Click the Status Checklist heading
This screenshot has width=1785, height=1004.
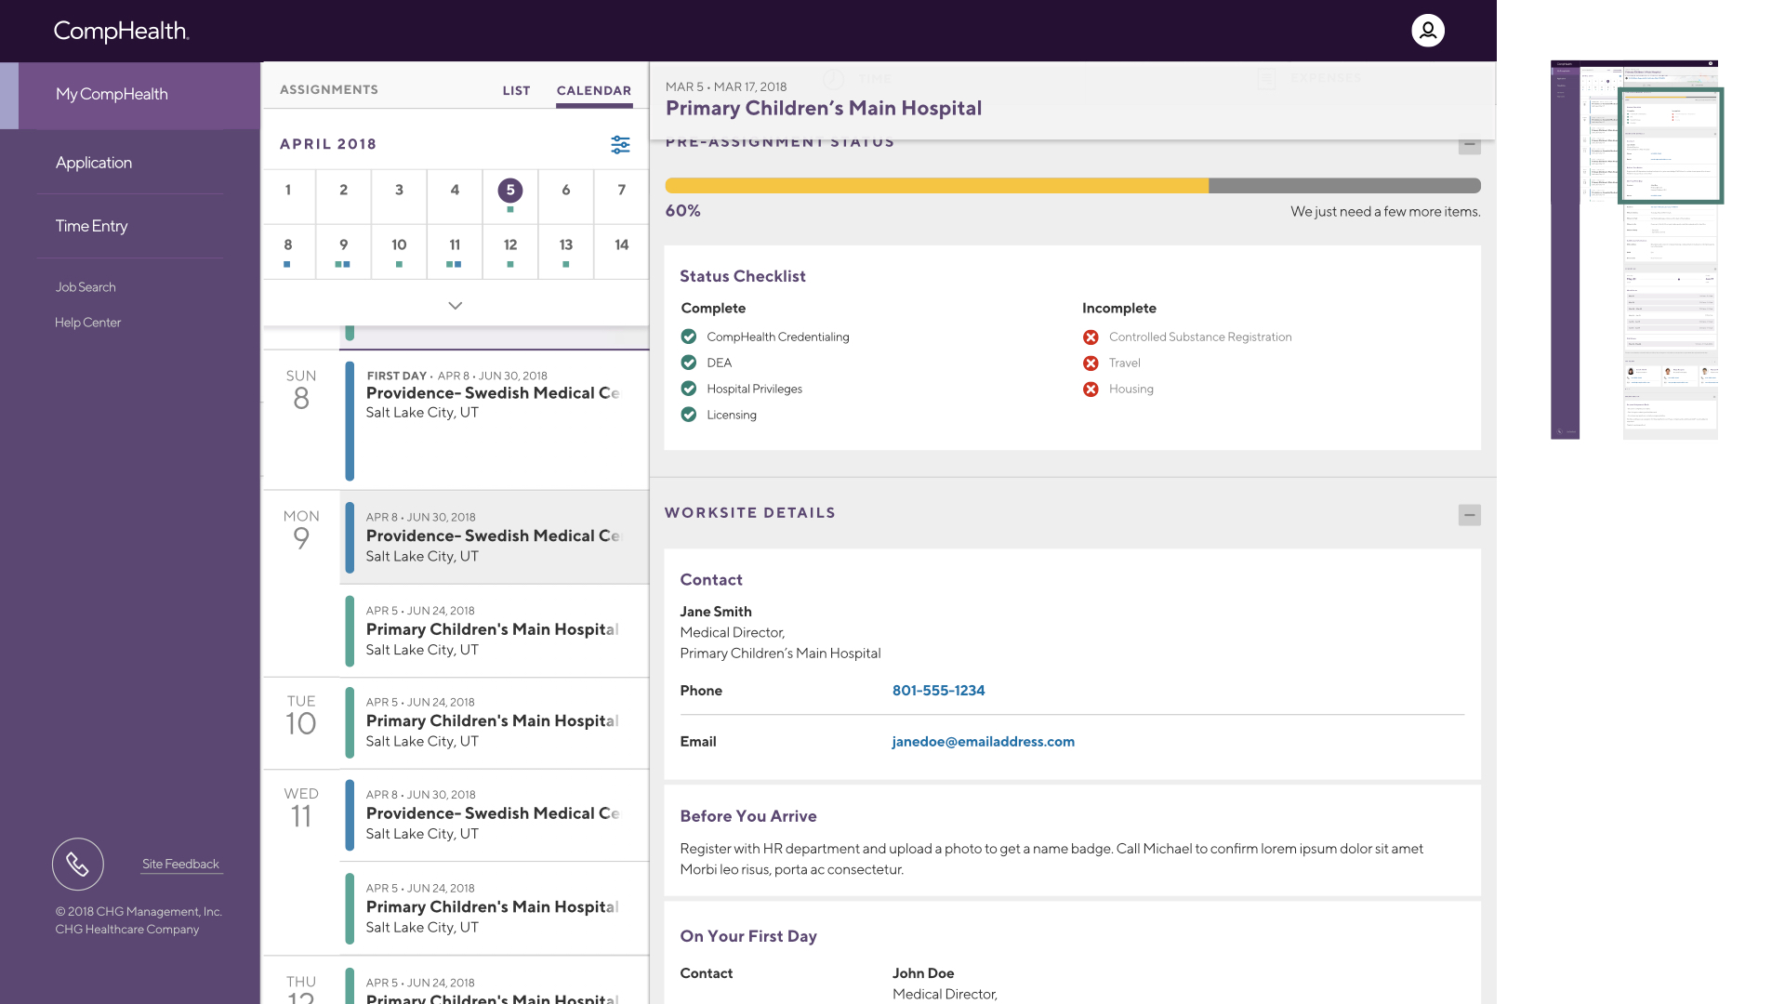[743, 276]
